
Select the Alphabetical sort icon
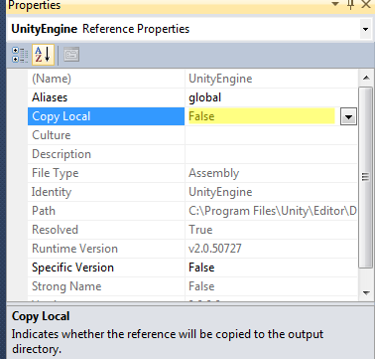(x=43, y=55)
